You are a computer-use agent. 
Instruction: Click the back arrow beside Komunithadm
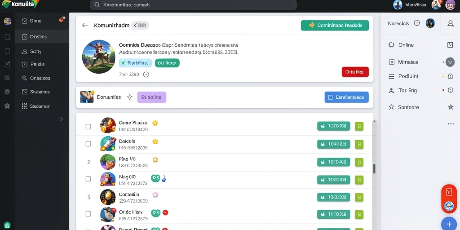point(85,25)
